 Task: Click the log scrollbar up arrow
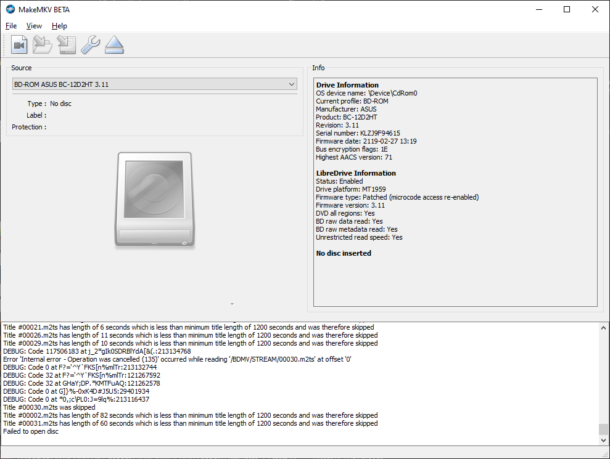pos(603,328)
